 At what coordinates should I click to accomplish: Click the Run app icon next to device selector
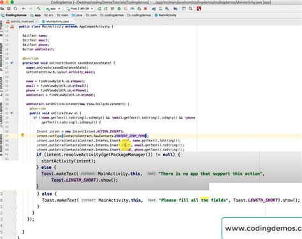[x=99, y=9]
